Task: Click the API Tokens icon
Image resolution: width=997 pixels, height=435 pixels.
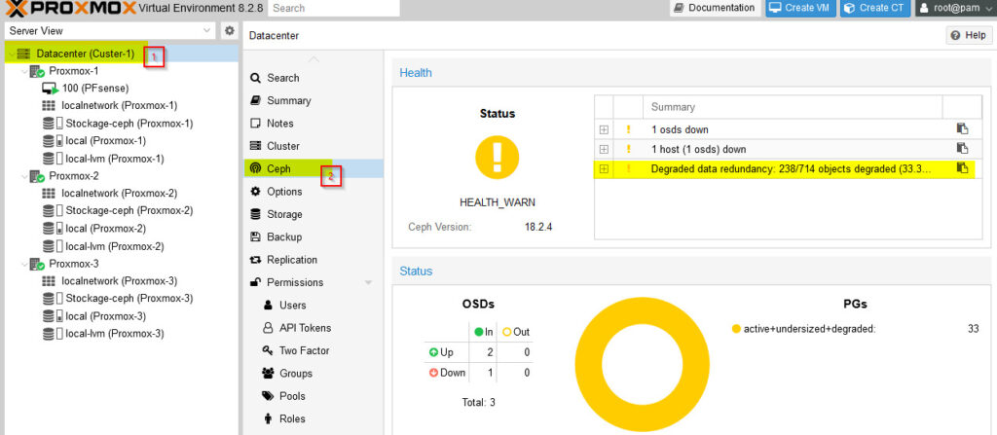Action: click(268, 328)
